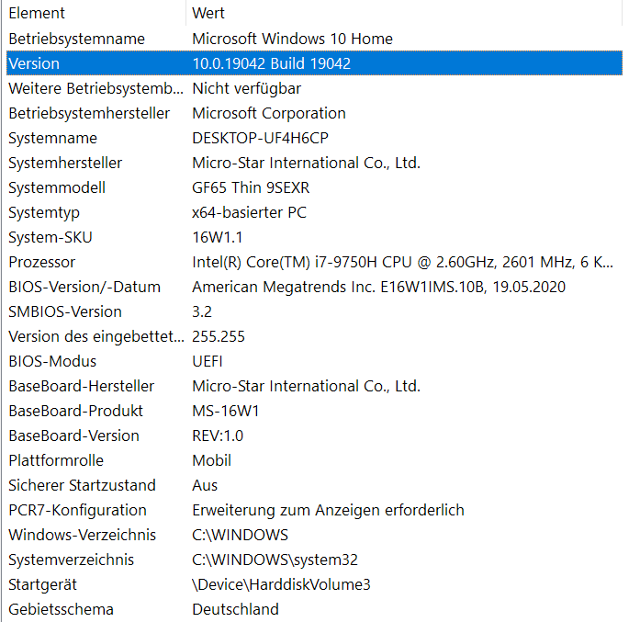Click value GF65 Thin 9SEXR
640x622 pixels.
[x=251, y=187]
